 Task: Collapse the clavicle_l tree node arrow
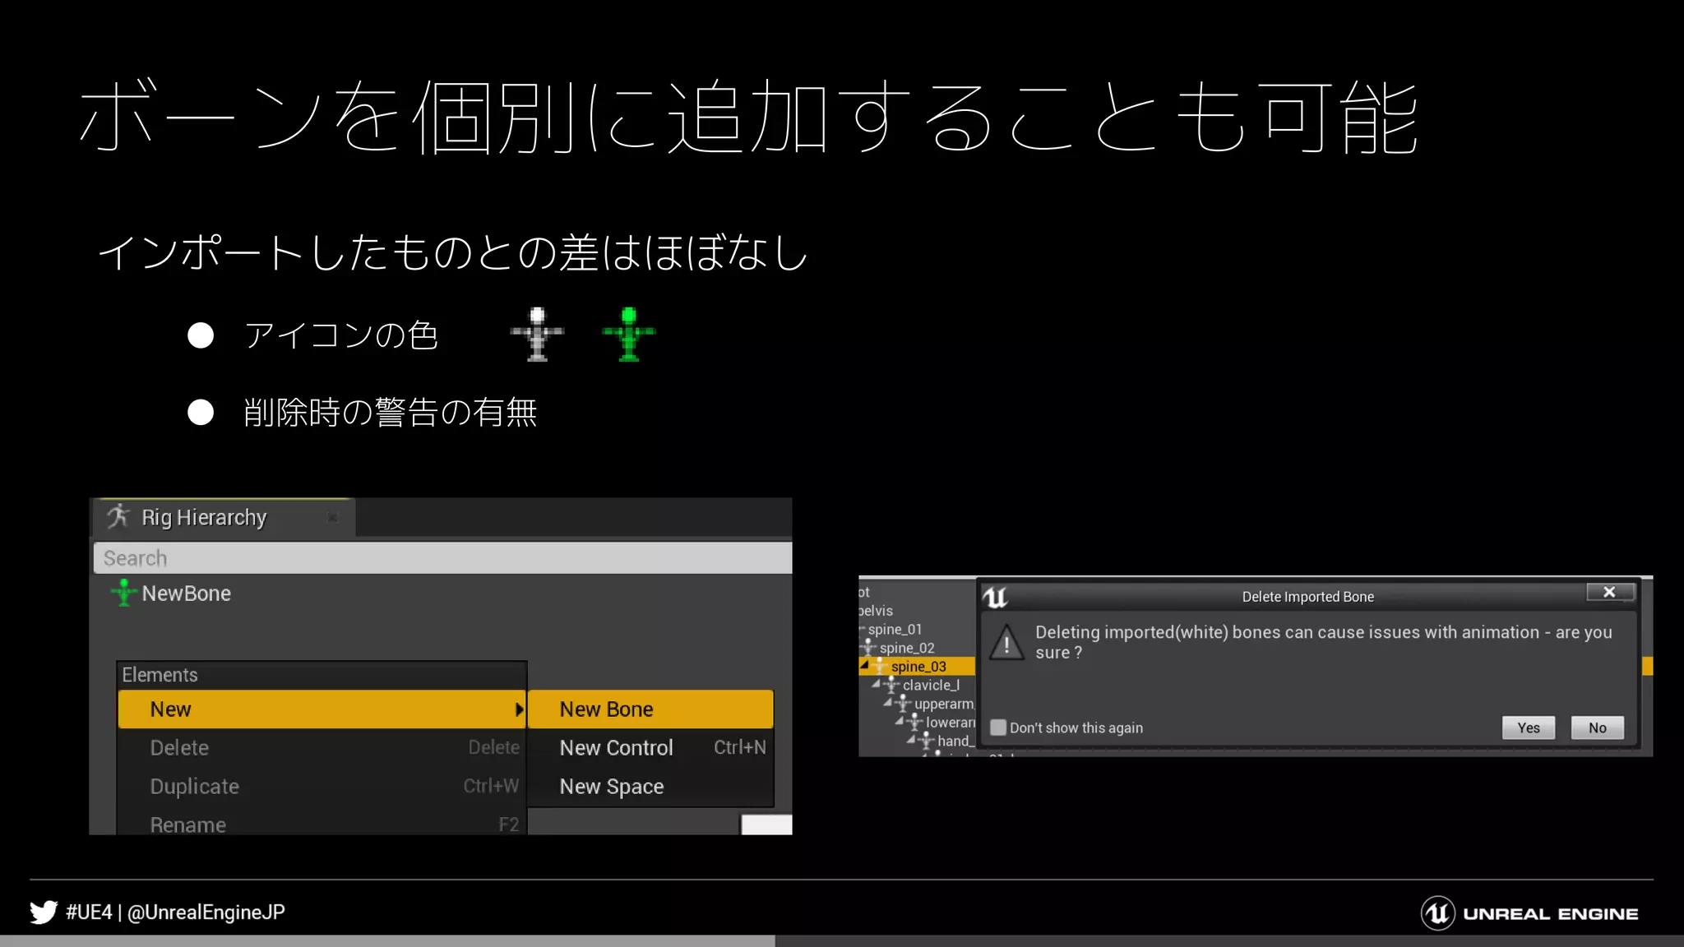[877, 684]
